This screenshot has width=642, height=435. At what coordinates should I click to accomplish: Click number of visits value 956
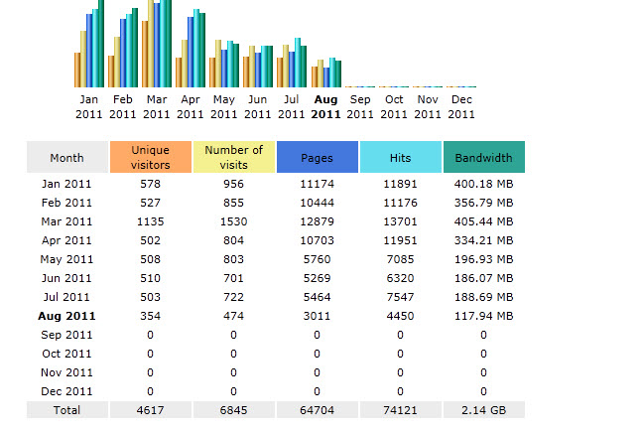[234, 184]
